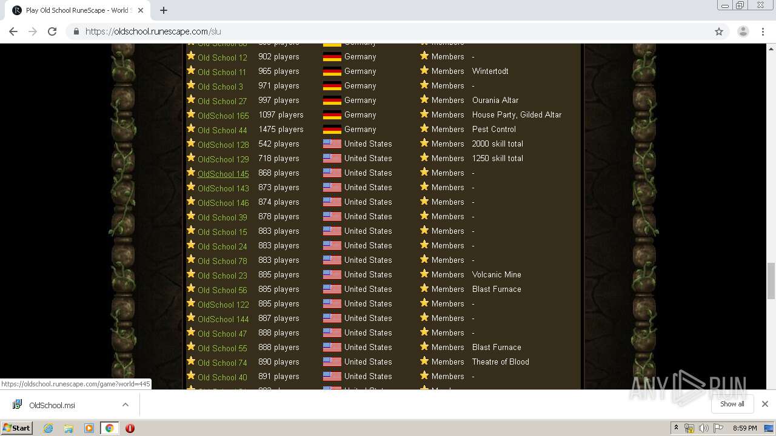
Task: Join world OldSchool 143
Action: coord(223,188)
